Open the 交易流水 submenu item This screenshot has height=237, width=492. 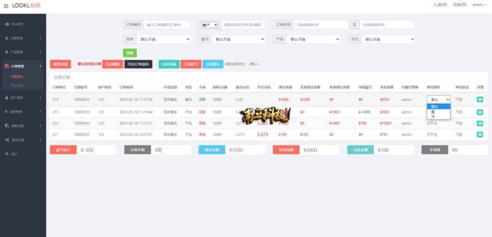17,76
